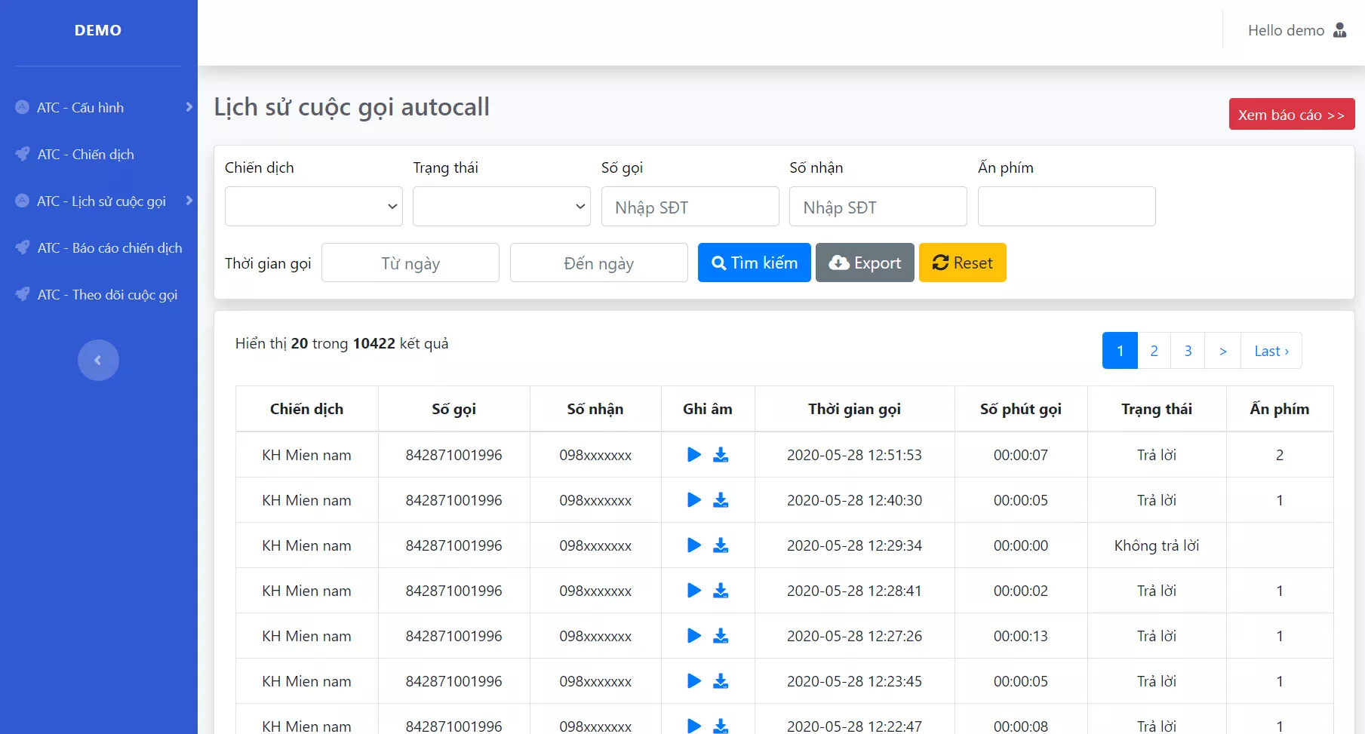This screenshot has height=734, width=1365.
Task: Click the ATC - Cấu hình sidebar icon
Action: 23,107
